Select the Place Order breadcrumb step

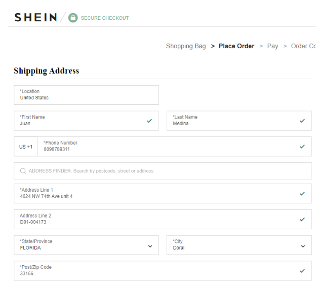[x=236, y=46]
